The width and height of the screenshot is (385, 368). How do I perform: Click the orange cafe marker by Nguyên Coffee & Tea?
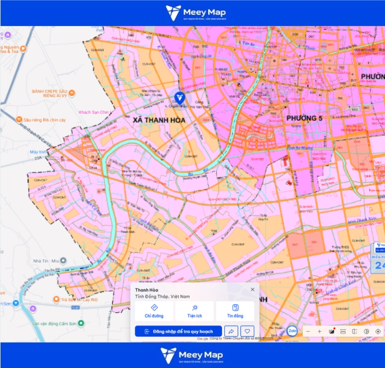(x=23, y=48)
